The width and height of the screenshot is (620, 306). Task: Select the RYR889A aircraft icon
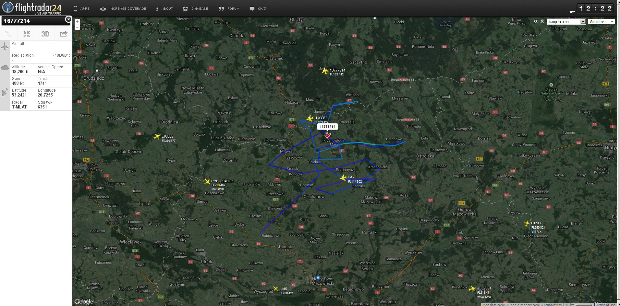point(207,181)
